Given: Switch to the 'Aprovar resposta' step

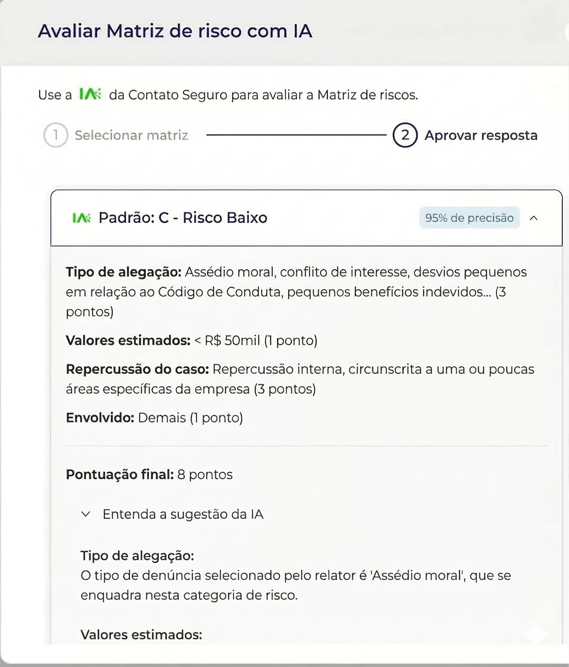Looking at the screenshot, I should pos(481,135).
